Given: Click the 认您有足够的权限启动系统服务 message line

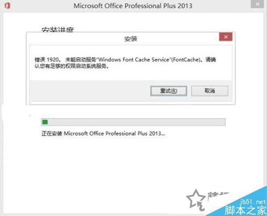Looking at the screenshot, I should point(72,66).
